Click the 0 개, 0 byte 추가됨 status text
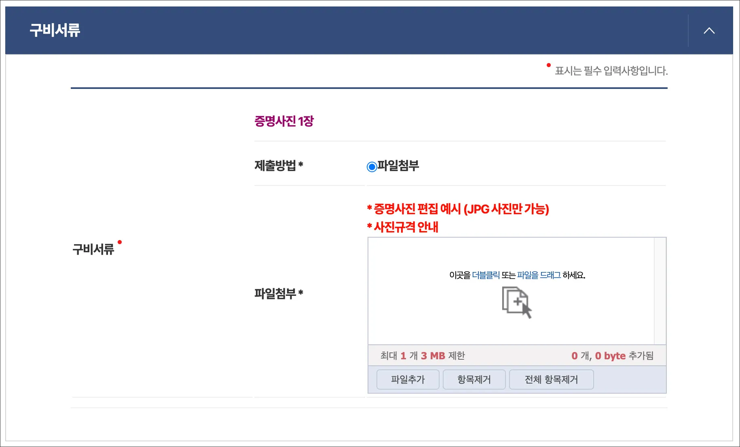The height and width of the screenshot is (447, 740). pyautogui.click(x=613, y=356)
